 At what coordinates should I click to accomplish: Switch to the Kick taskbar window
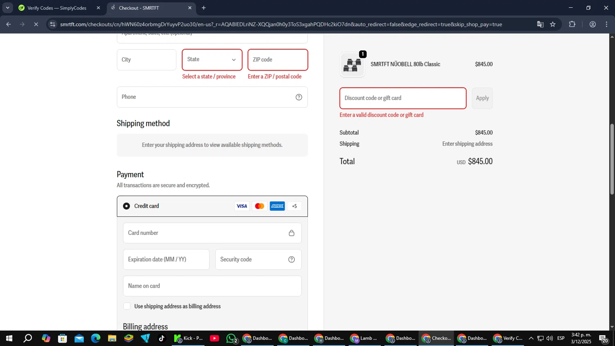point(189,338)
